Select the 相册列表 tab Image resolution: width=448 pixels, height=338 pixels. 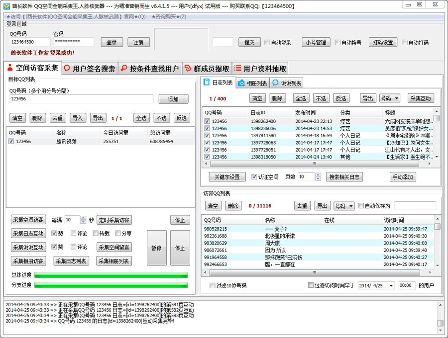(253, 83)
